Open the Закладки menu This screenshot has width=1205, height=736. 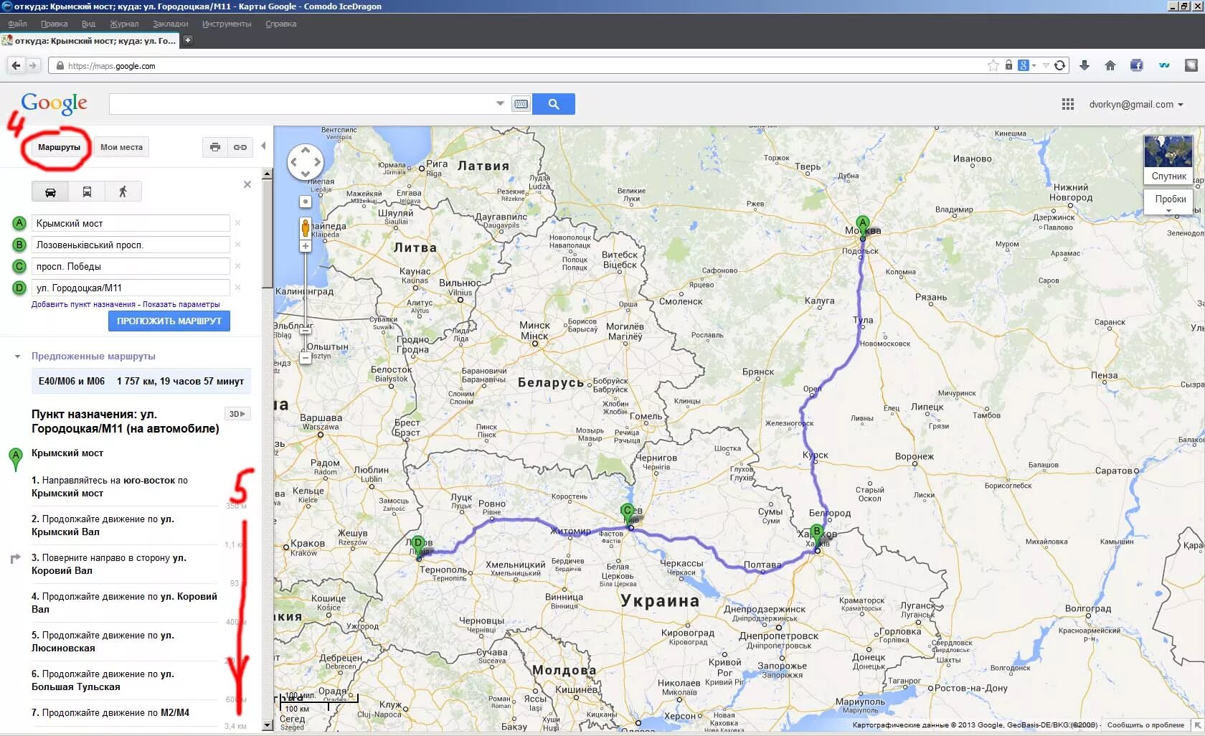[171, 24]
